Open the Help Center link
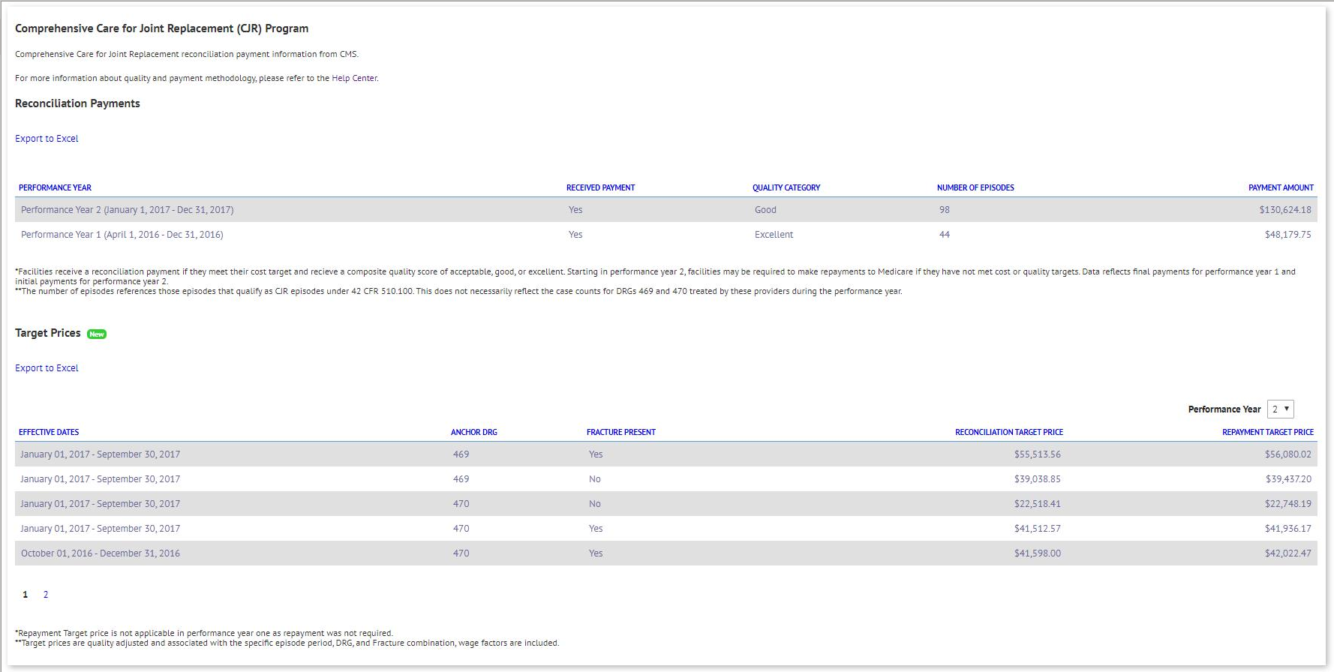Screen dimensions: 1334x672 tap(354, 78)
